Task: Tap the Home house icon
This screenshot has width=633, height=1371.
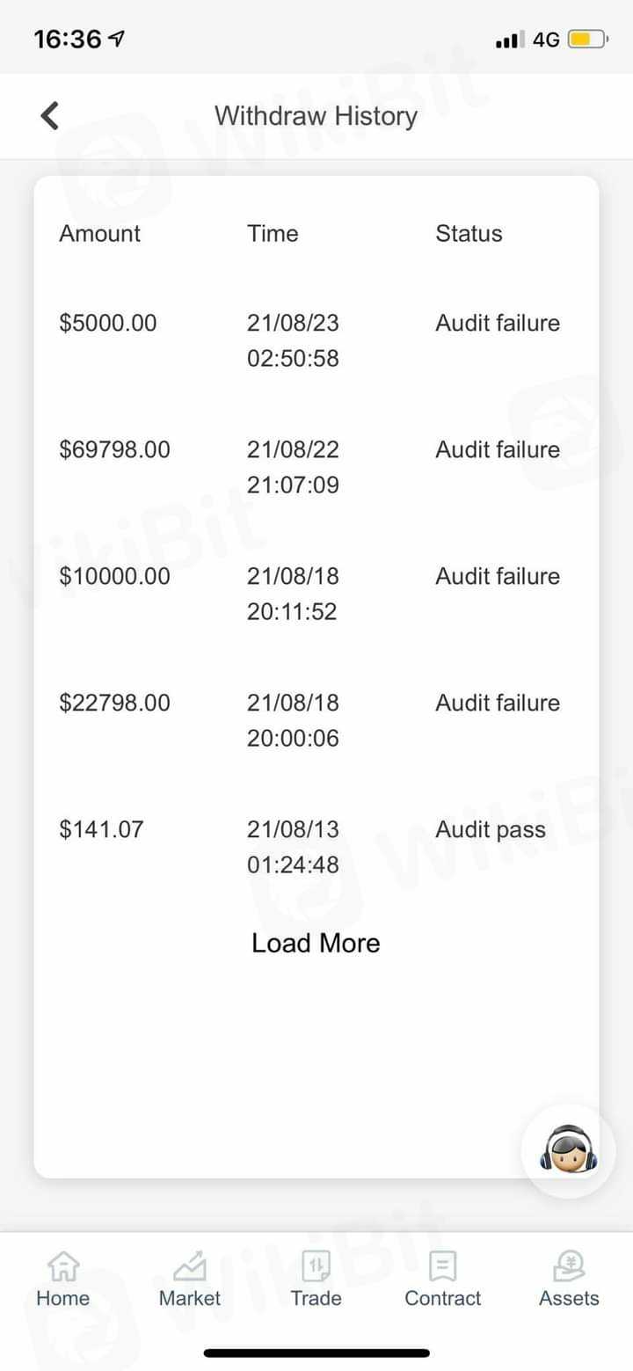Action: point(62,1267)
